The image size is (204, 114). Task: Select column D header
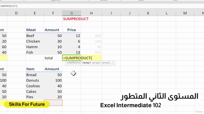16,13
